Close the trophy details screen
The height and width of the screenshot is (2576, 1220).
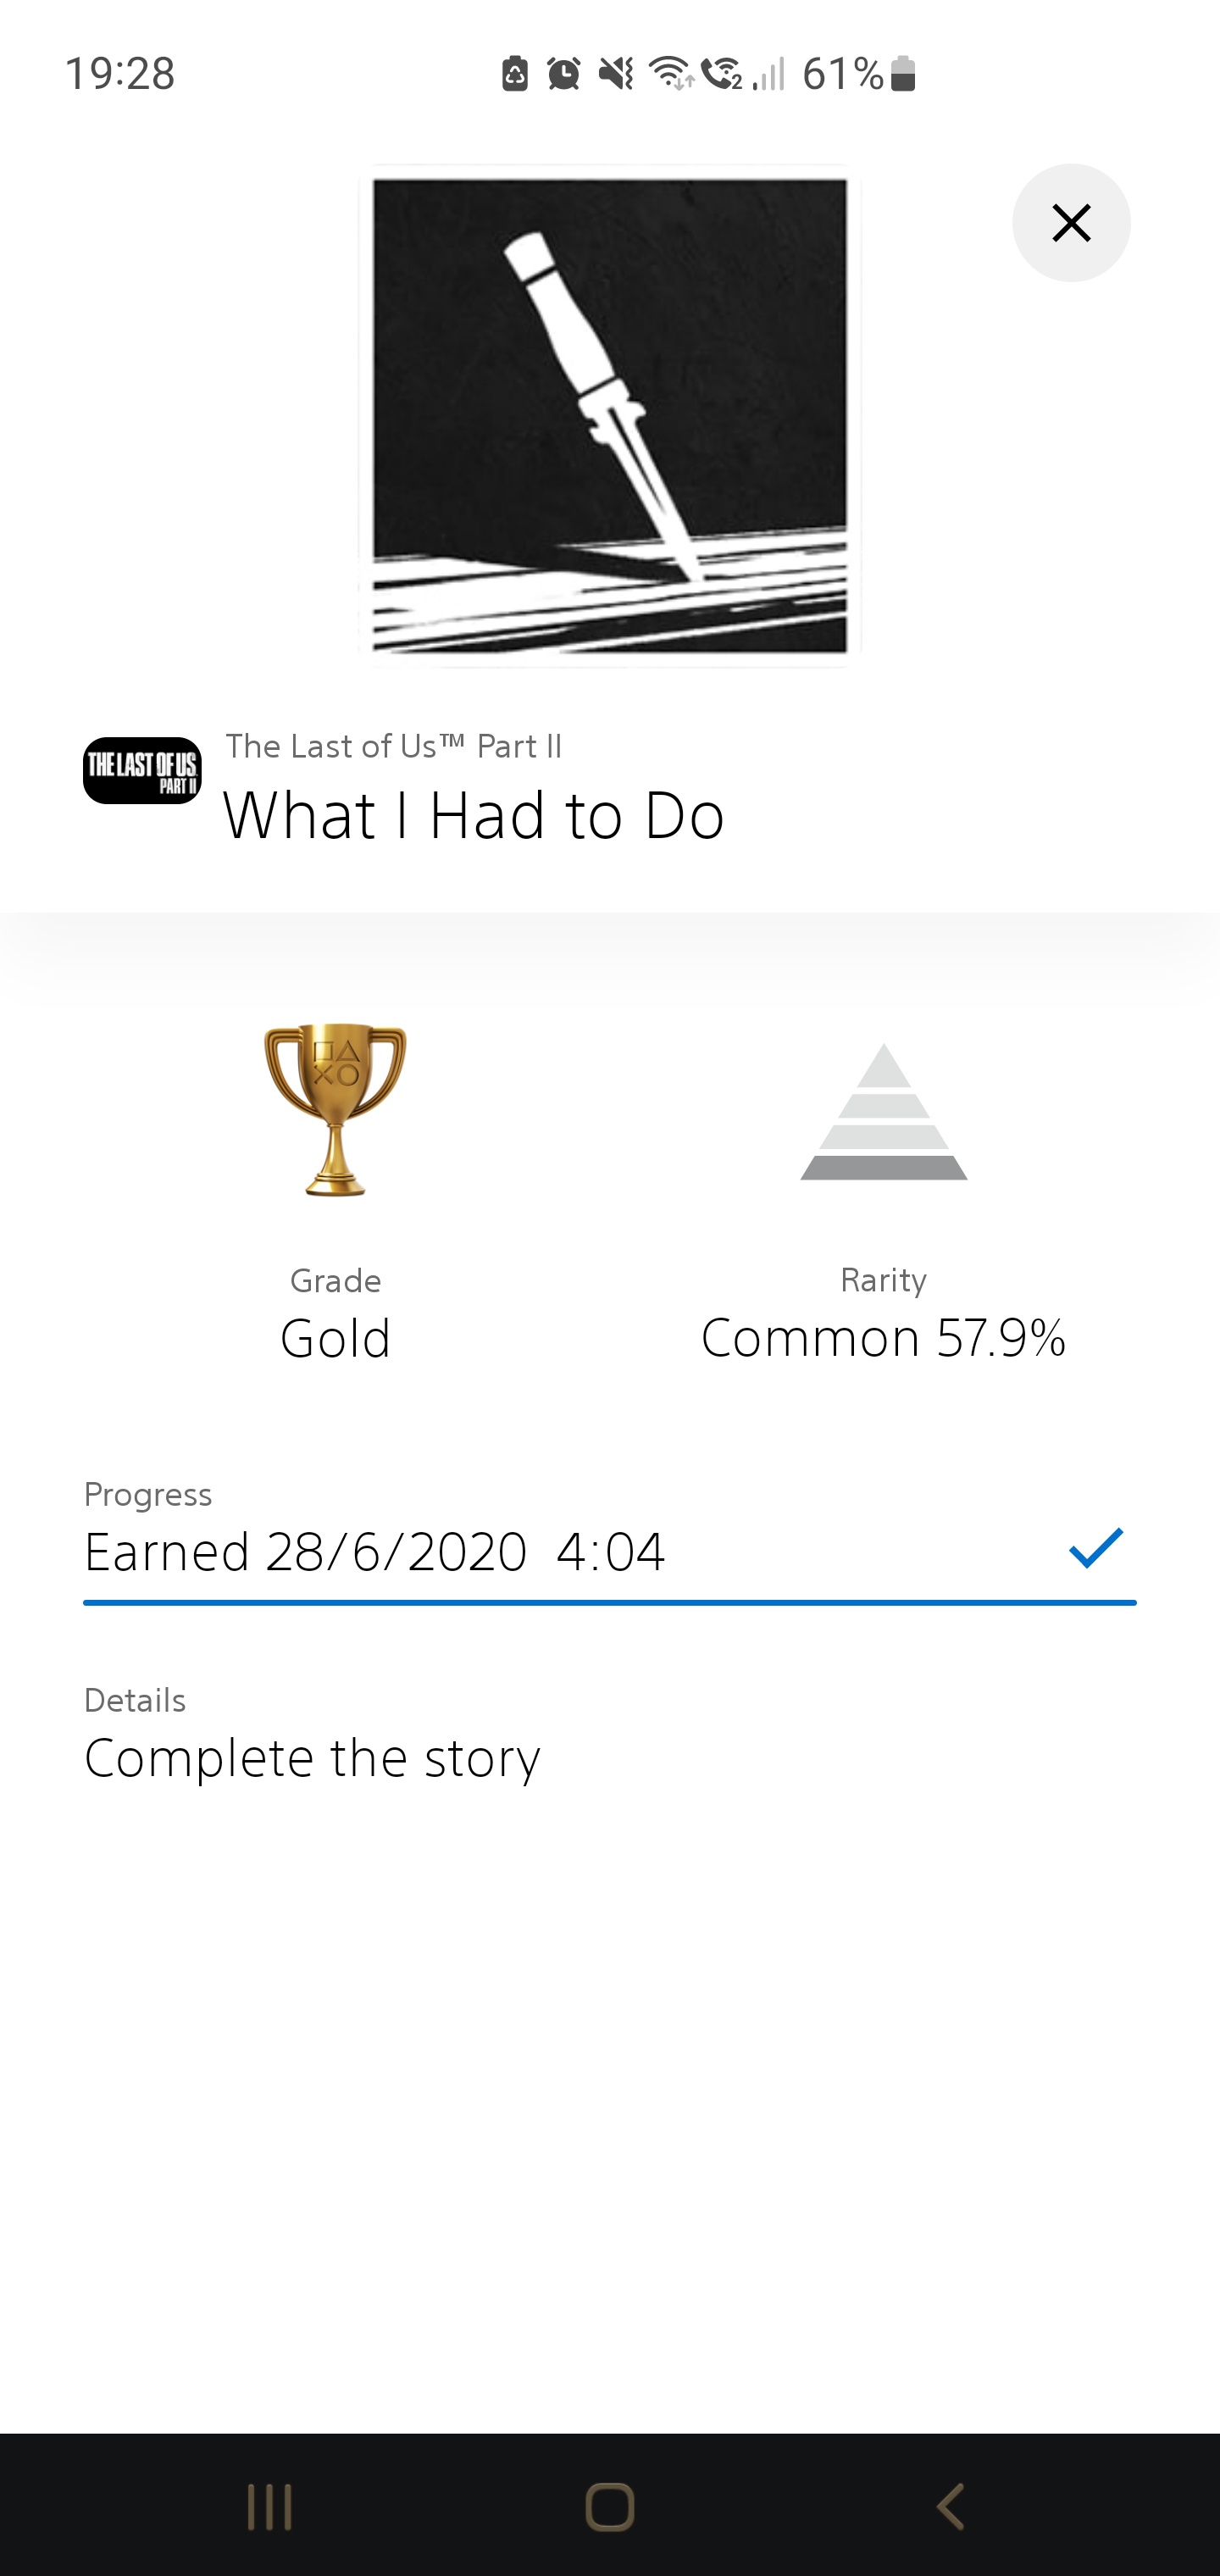(x=1071, y=223)
